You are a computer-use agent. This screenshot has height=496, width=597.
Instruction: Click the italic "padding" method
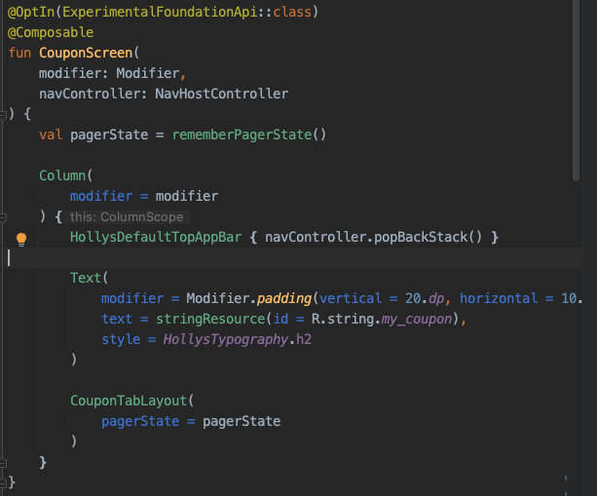coord(284,298)
